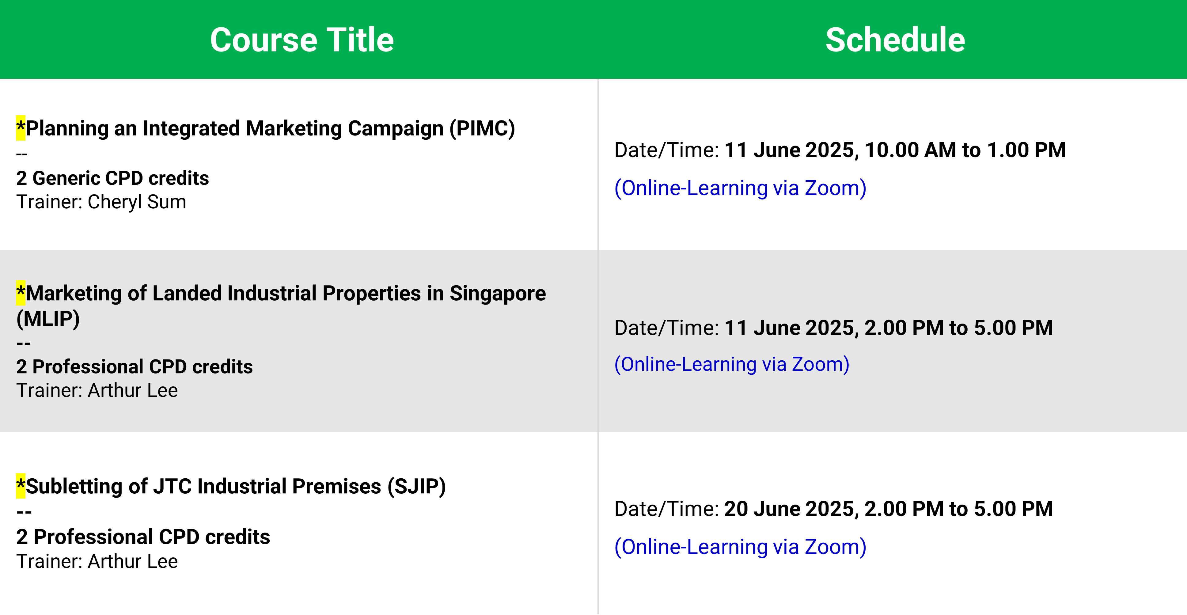
Task: Click Trainer: Arthur Lee under MLIP course
Action: pos(97,391)
